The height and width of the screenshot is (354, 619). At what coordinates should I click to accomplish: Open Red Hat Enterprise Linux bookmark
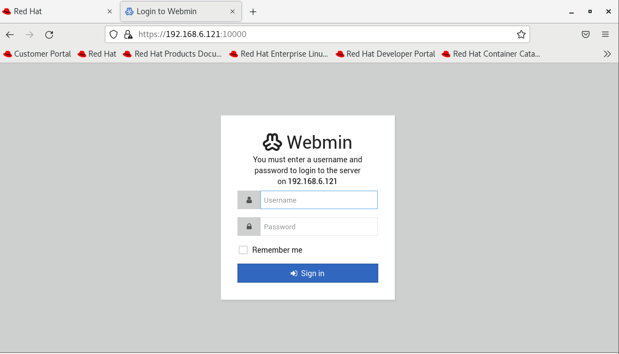click(x=279, y=54)
